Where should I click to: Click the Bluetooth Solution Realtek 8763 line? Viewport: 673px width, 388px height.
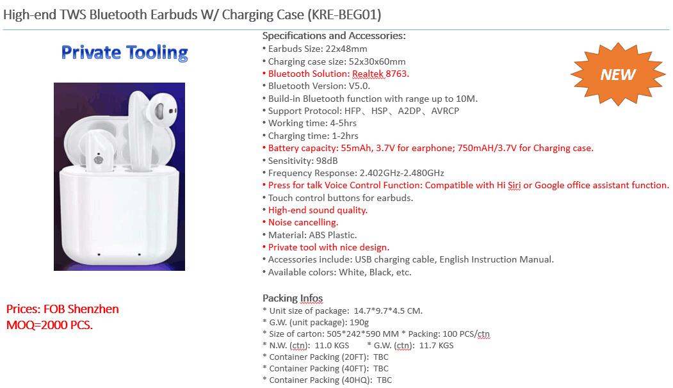[x=336, y=74]
